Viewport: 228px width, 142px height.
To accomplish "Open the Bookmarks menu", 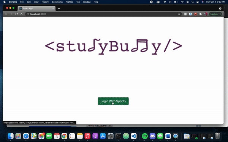I will (x=57, y=2).
